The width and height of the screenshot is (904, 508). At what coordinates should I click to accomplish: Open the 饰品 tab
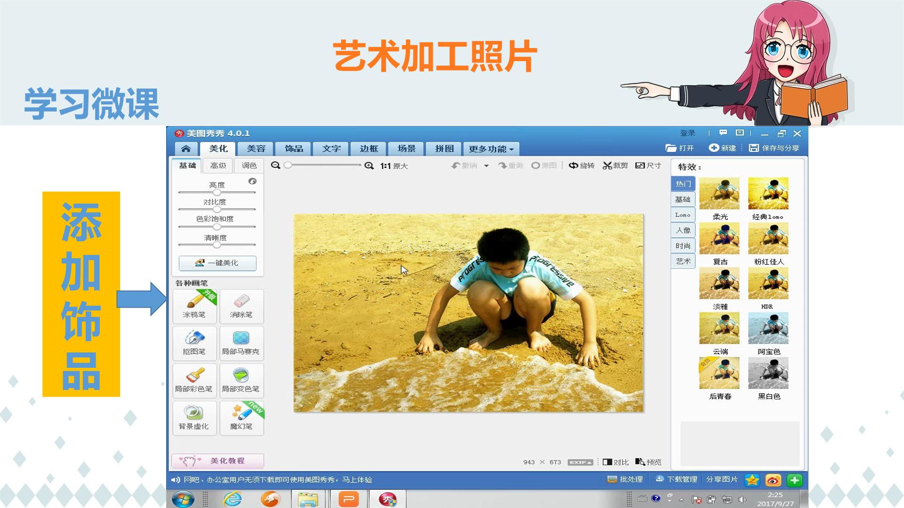[294, 149]
